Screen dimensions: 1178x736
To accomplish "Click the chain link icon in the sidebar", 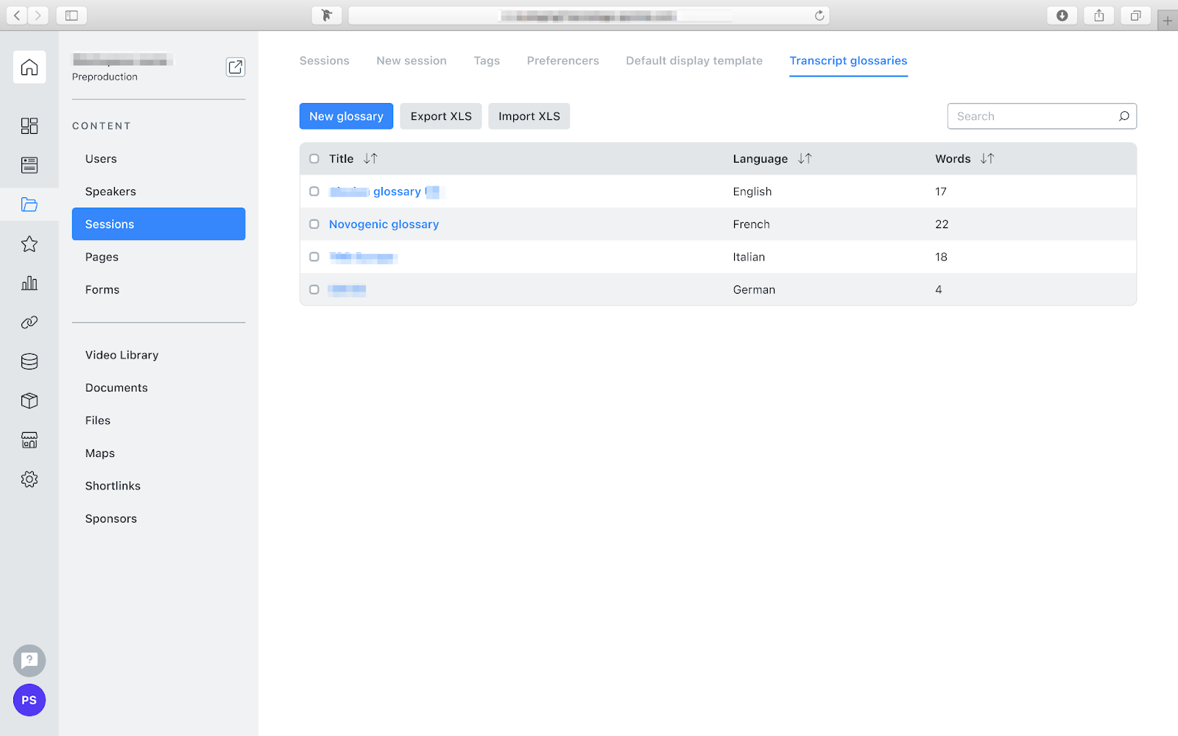I will pyautogui.click(x=29, y=322).
